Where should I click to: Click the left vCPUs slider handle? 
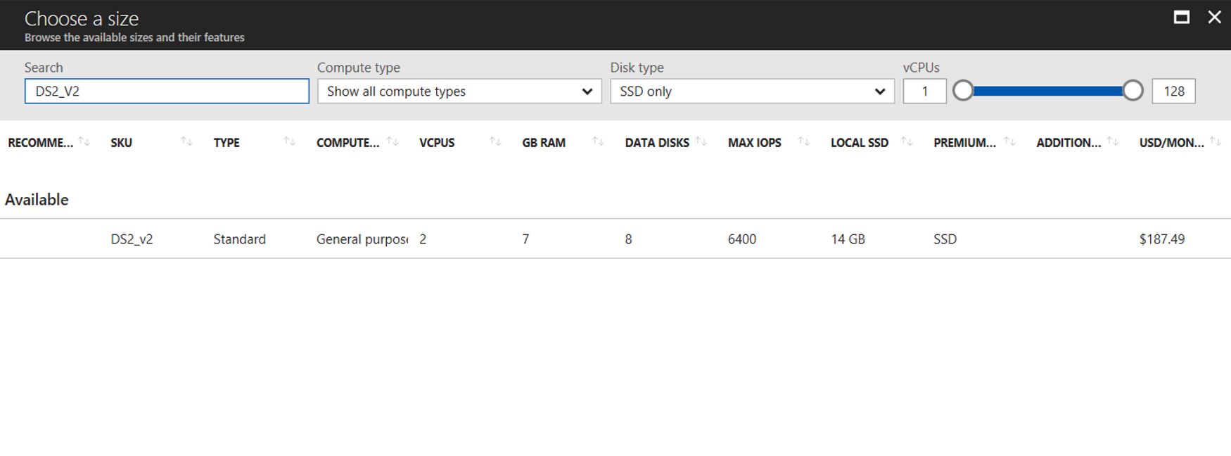click(x=963, y=91)
